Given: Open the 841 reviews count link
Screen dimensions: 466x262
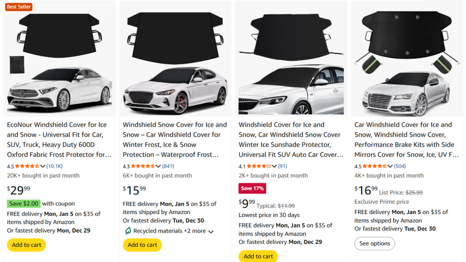Looking at the screenshot, I should (168, 166).
